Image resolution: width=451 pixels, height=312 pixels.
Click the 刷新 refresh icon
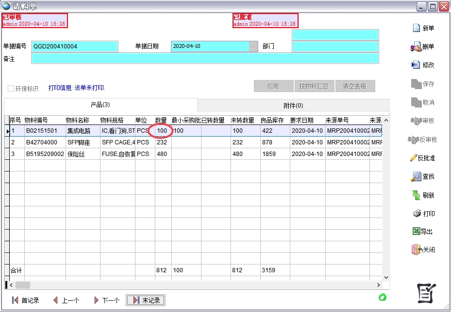(x=416, y=195)
